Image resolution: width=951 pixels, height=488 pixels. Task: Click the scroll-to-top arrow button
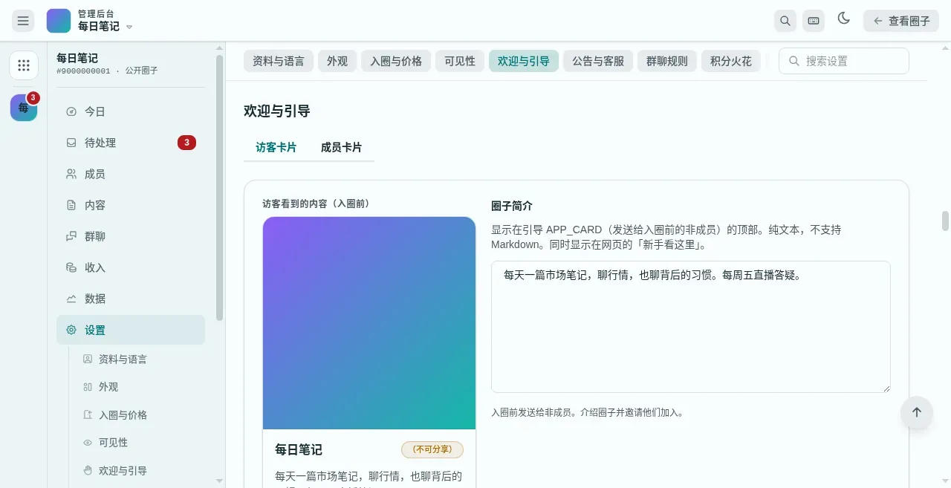[x=917, y=412]
